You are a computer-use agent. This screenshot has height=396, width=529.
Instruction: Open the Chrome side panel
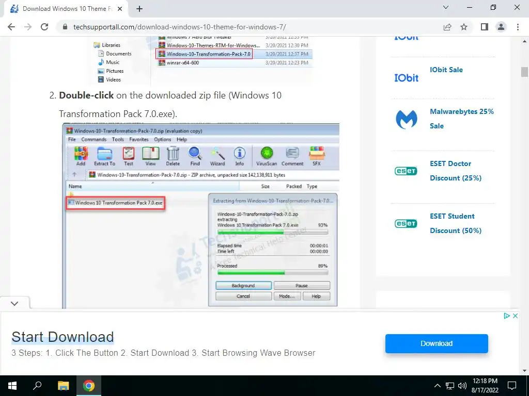coord(485,27)
